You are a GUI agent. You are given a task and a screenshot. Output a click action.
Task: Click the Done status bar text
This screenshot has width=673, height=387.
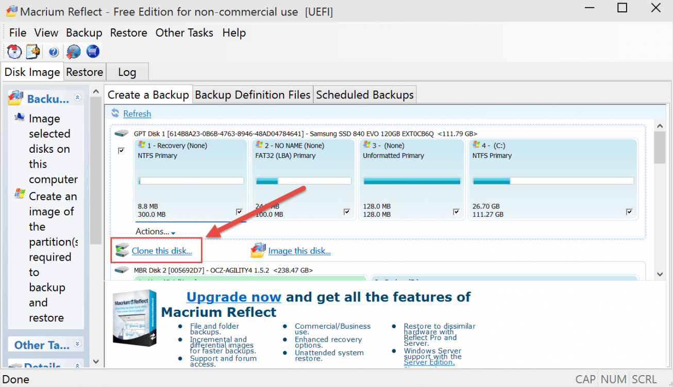[16, 379]
